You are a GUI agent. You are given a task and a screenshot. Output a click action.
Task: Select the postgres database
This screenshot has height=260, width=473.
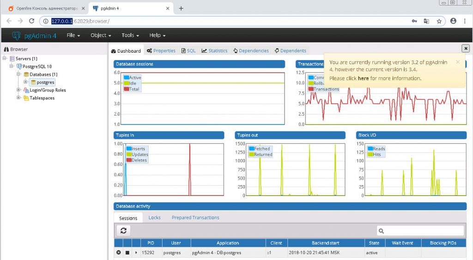click(x=45, y=82)
